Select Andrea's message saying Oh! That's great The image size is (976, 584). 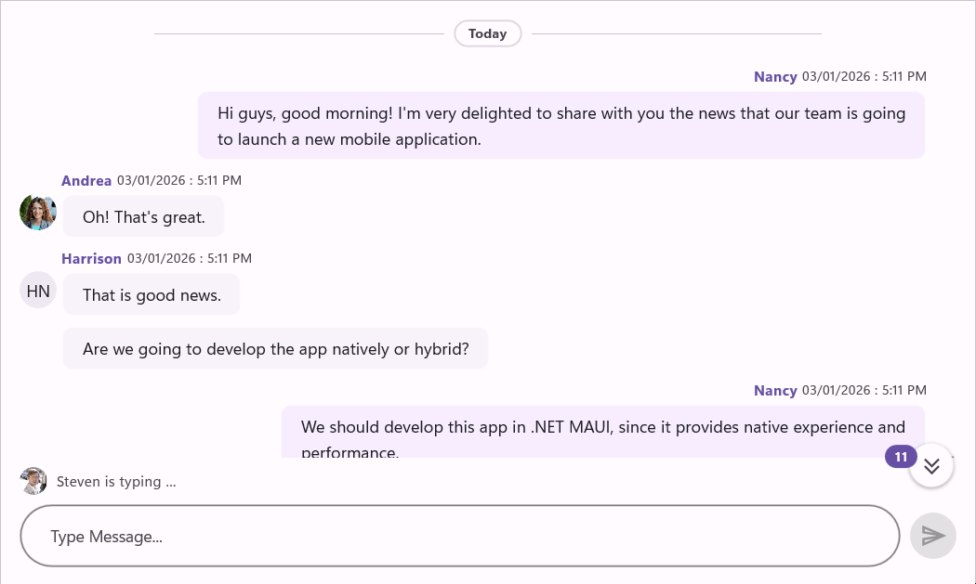[143, 216]
